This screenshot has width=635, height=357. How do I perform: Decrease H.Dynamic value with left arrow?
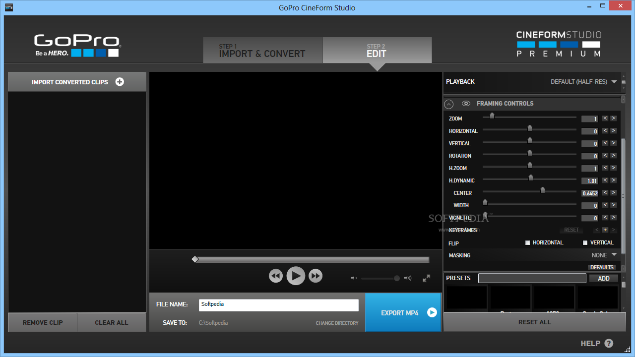pos(605,180)
